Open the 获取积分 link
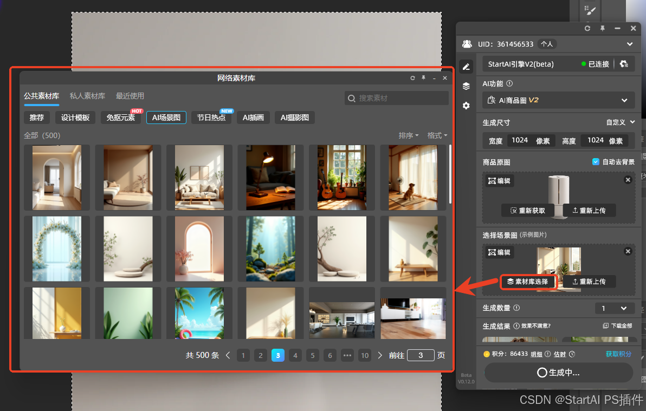This screenshot has height=411, width=646. click(618, 354)
